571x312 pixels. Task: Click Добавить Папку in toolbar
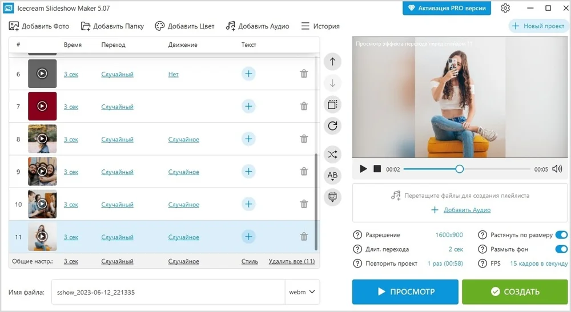(x=112, y=26)
